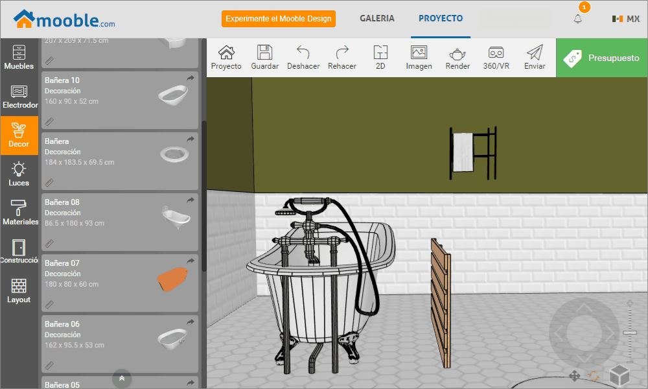The height and width of the screenshot is (389, 648).
Task: Activate the orange rotate orbit tool
Action: point(594,376)
